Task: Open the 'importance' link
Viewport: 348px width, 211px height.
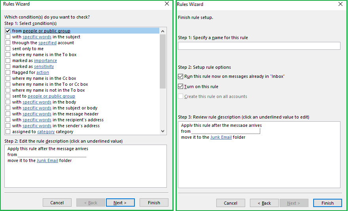Action: pos(45,60)
